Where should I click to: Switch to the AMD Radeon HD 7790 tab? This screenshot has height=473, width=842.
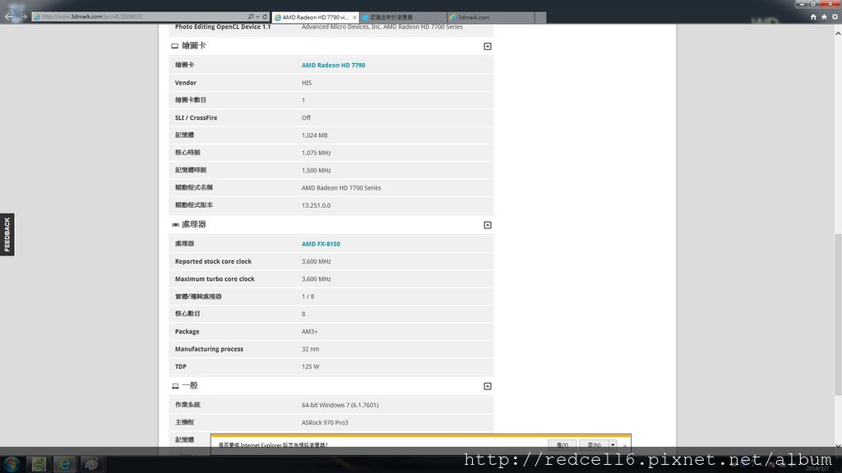pos(315,17)
